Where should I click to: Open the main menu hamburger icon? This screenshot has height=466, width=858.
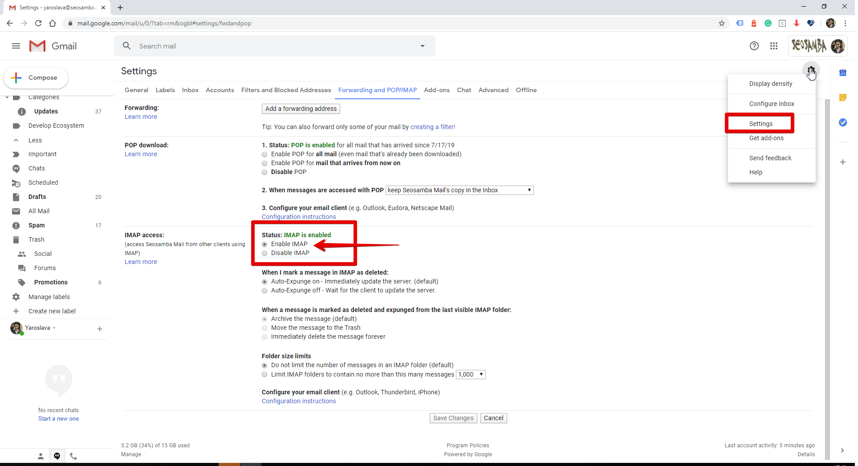16,46
